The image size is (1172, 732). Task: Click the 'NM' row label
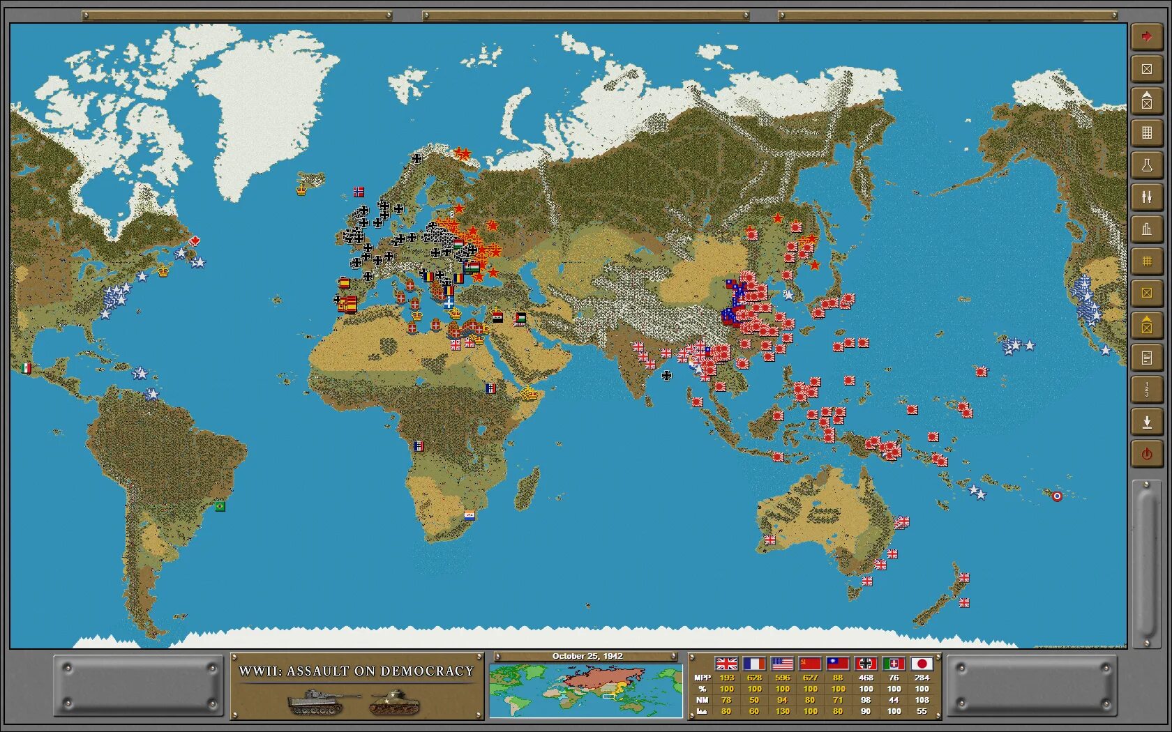click(x=703, y=700)
